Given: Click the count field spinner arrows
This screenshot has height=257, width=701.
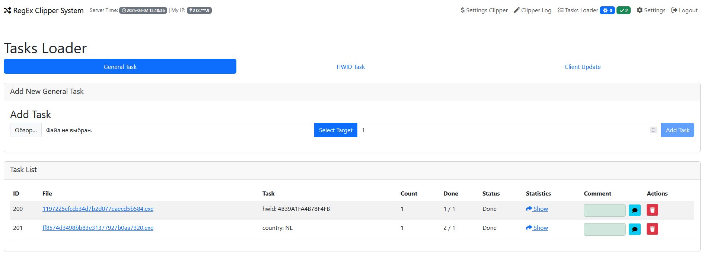Looking at the screenshot, I should pyautogui.click(x=653, y=130).
